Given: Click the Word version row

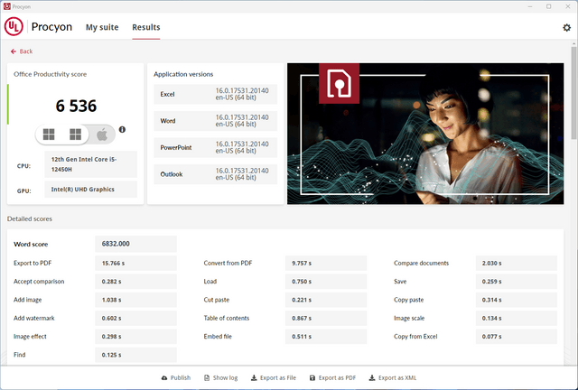Looking at the screenshot, I should coord(215,121).
